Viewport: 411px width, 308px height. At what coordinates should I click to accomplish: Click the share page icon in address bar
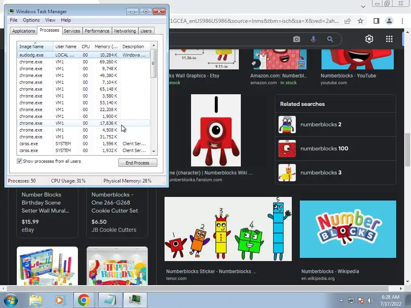[x=348, y=21]
